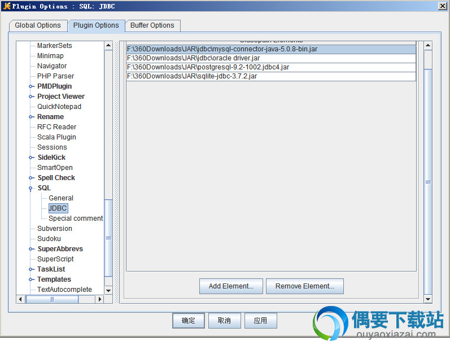
Task: Open Scala Plugin options
Action: [x=56, y=137]
